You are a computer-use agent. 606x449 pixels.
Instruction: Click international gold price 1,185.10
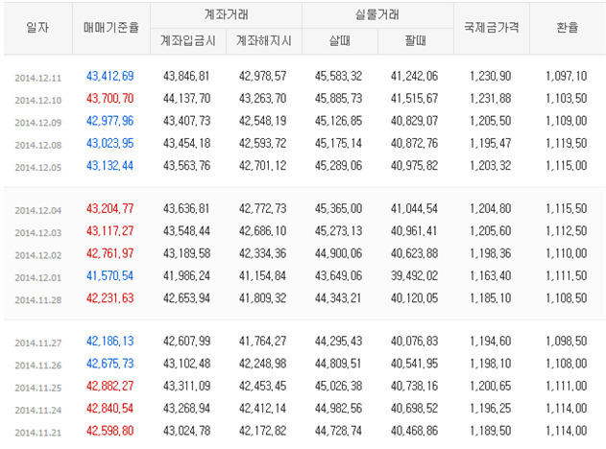[491, 298]
